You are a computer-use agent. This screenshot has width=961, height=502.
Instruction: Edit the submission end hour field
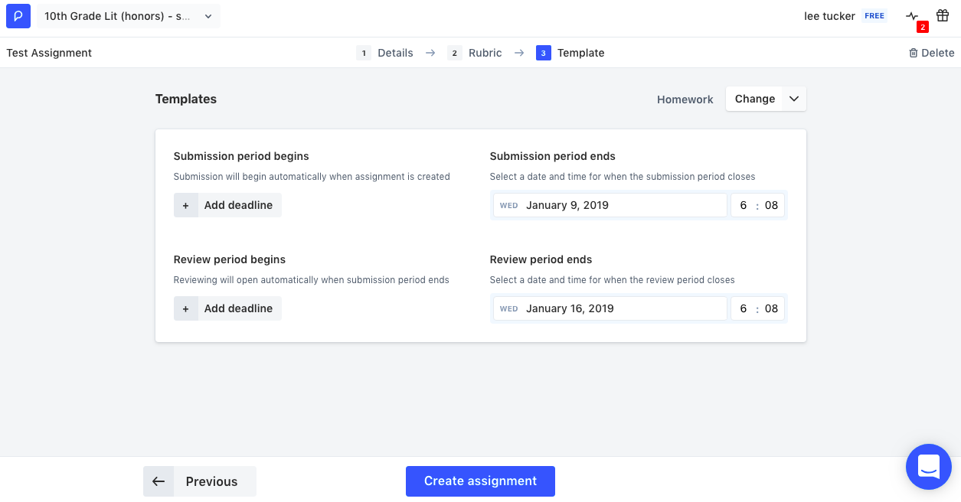[x=743, y=205]
